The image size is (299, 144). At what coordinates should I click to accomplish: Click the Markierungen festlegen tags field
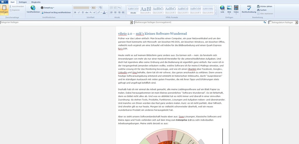coord(199,22)
